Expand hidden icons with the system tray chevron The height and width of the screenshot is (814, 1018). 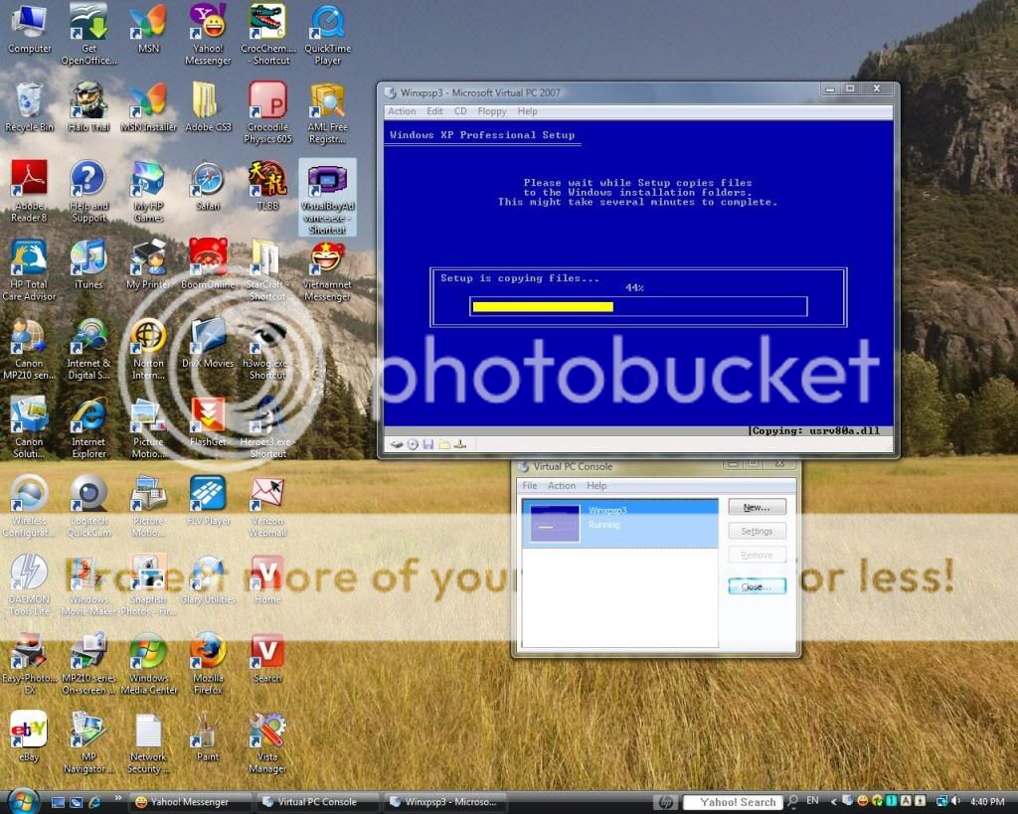(835, 802)
